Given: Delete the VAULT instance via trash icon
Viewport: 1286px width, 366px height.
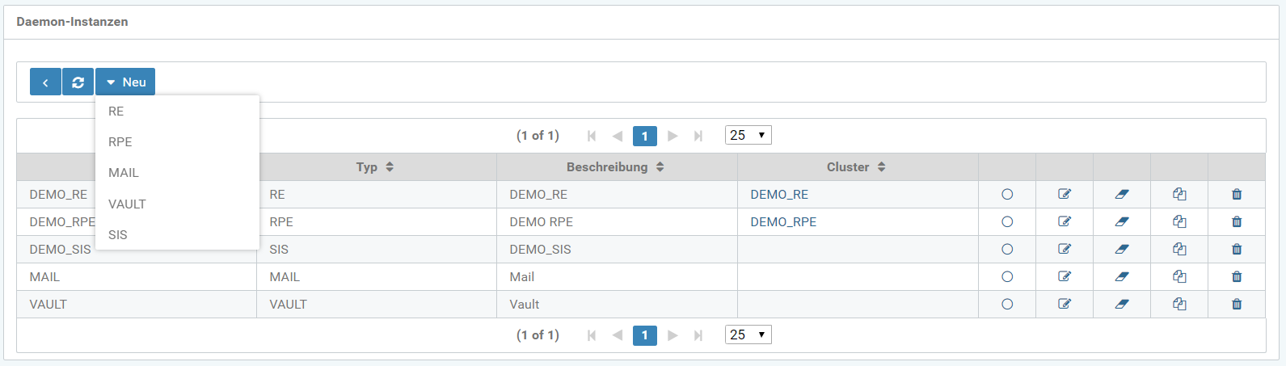Looking at the screenshot, I should click(x=1237, y=304).
